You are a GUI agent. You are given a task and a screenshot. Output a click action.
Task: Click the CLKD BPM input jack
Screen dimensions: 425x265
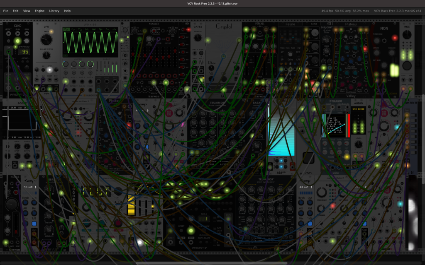click(27, 34)
